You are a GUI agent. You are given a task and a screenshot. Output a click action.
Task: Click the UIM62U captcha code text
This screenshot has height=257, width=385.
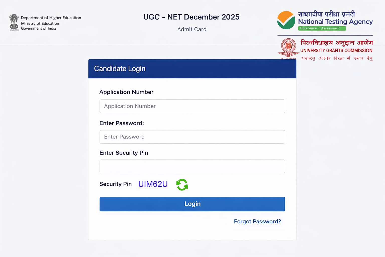tap(153, 184)
